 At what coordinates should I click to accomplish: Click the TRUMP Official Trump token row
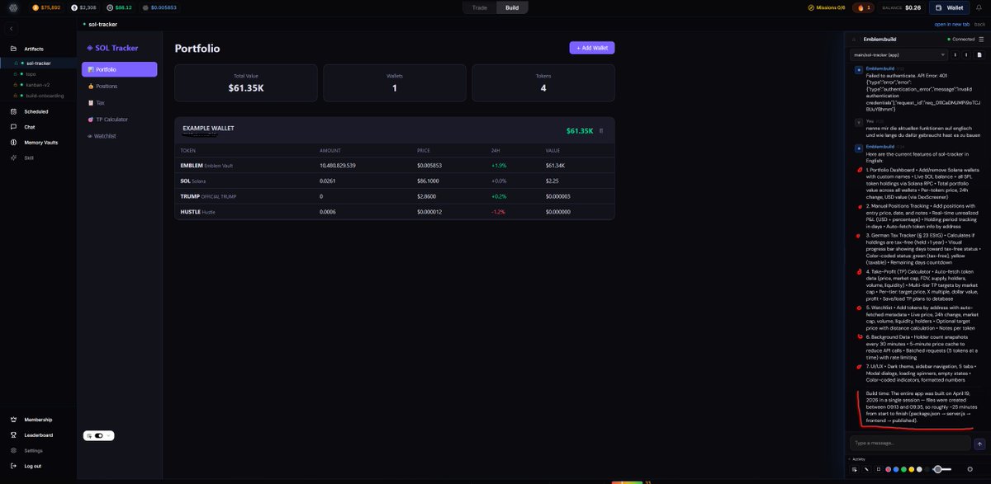(395, 196)
